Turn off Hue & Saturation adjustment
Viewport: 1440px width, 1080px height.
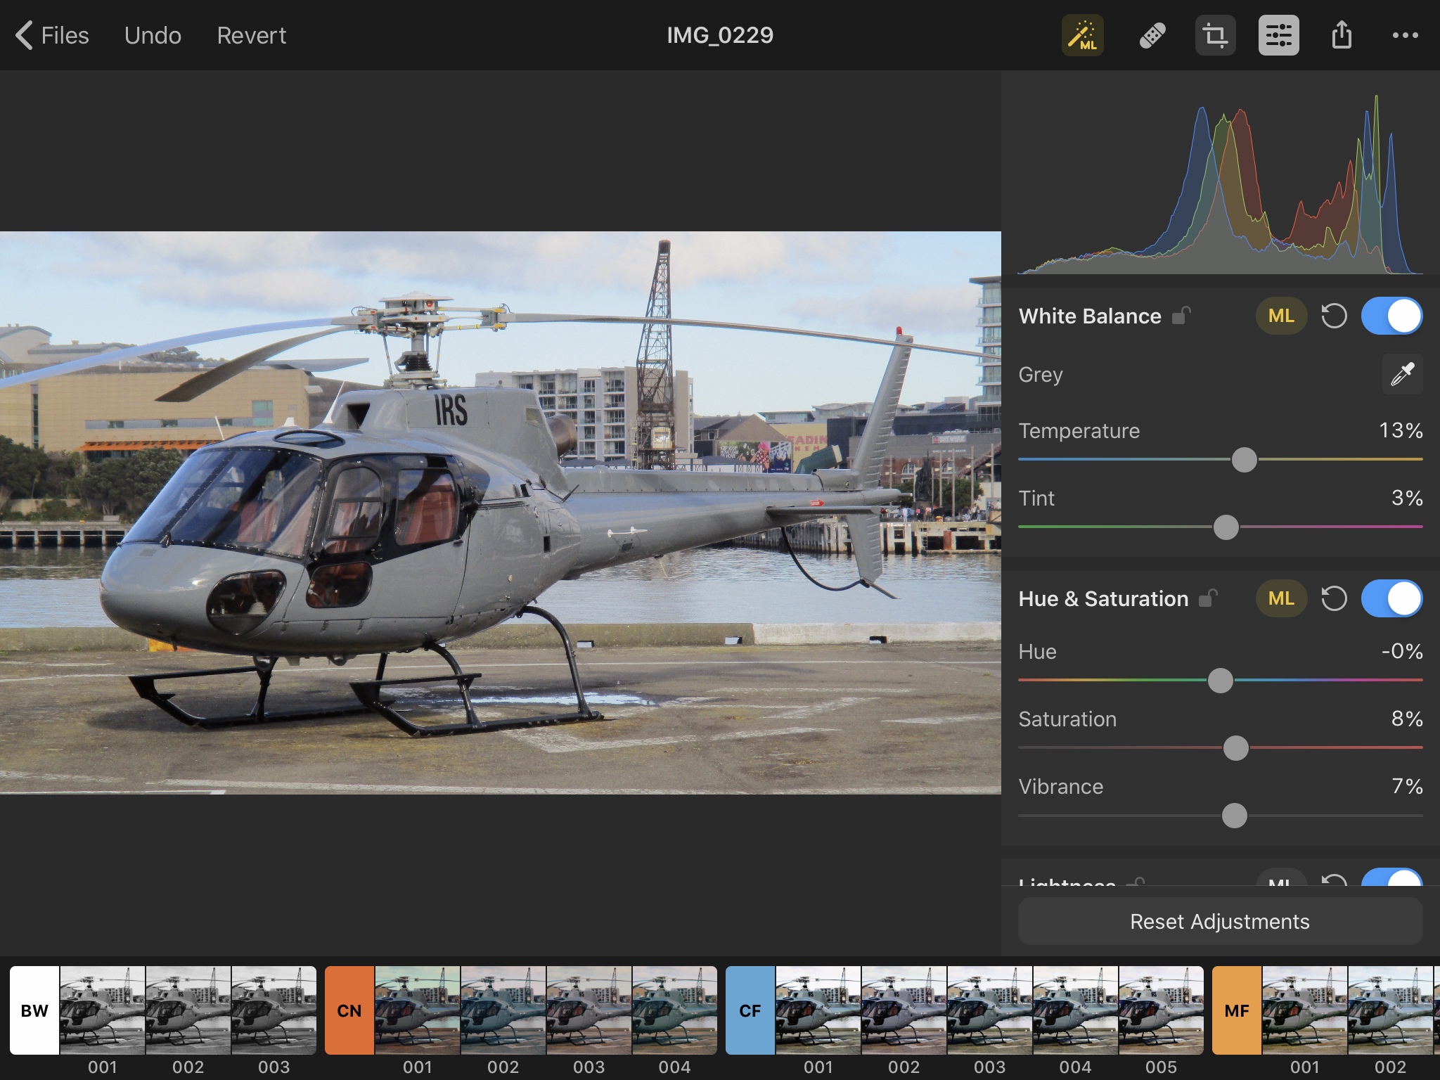pyautogui.click(x=1391, y=598)
